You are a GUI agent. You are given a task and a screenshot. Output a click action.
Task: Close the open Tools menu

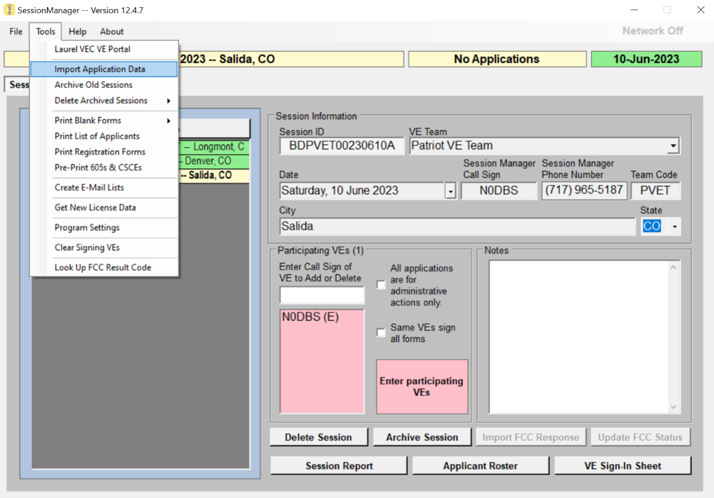pos(46,31)
